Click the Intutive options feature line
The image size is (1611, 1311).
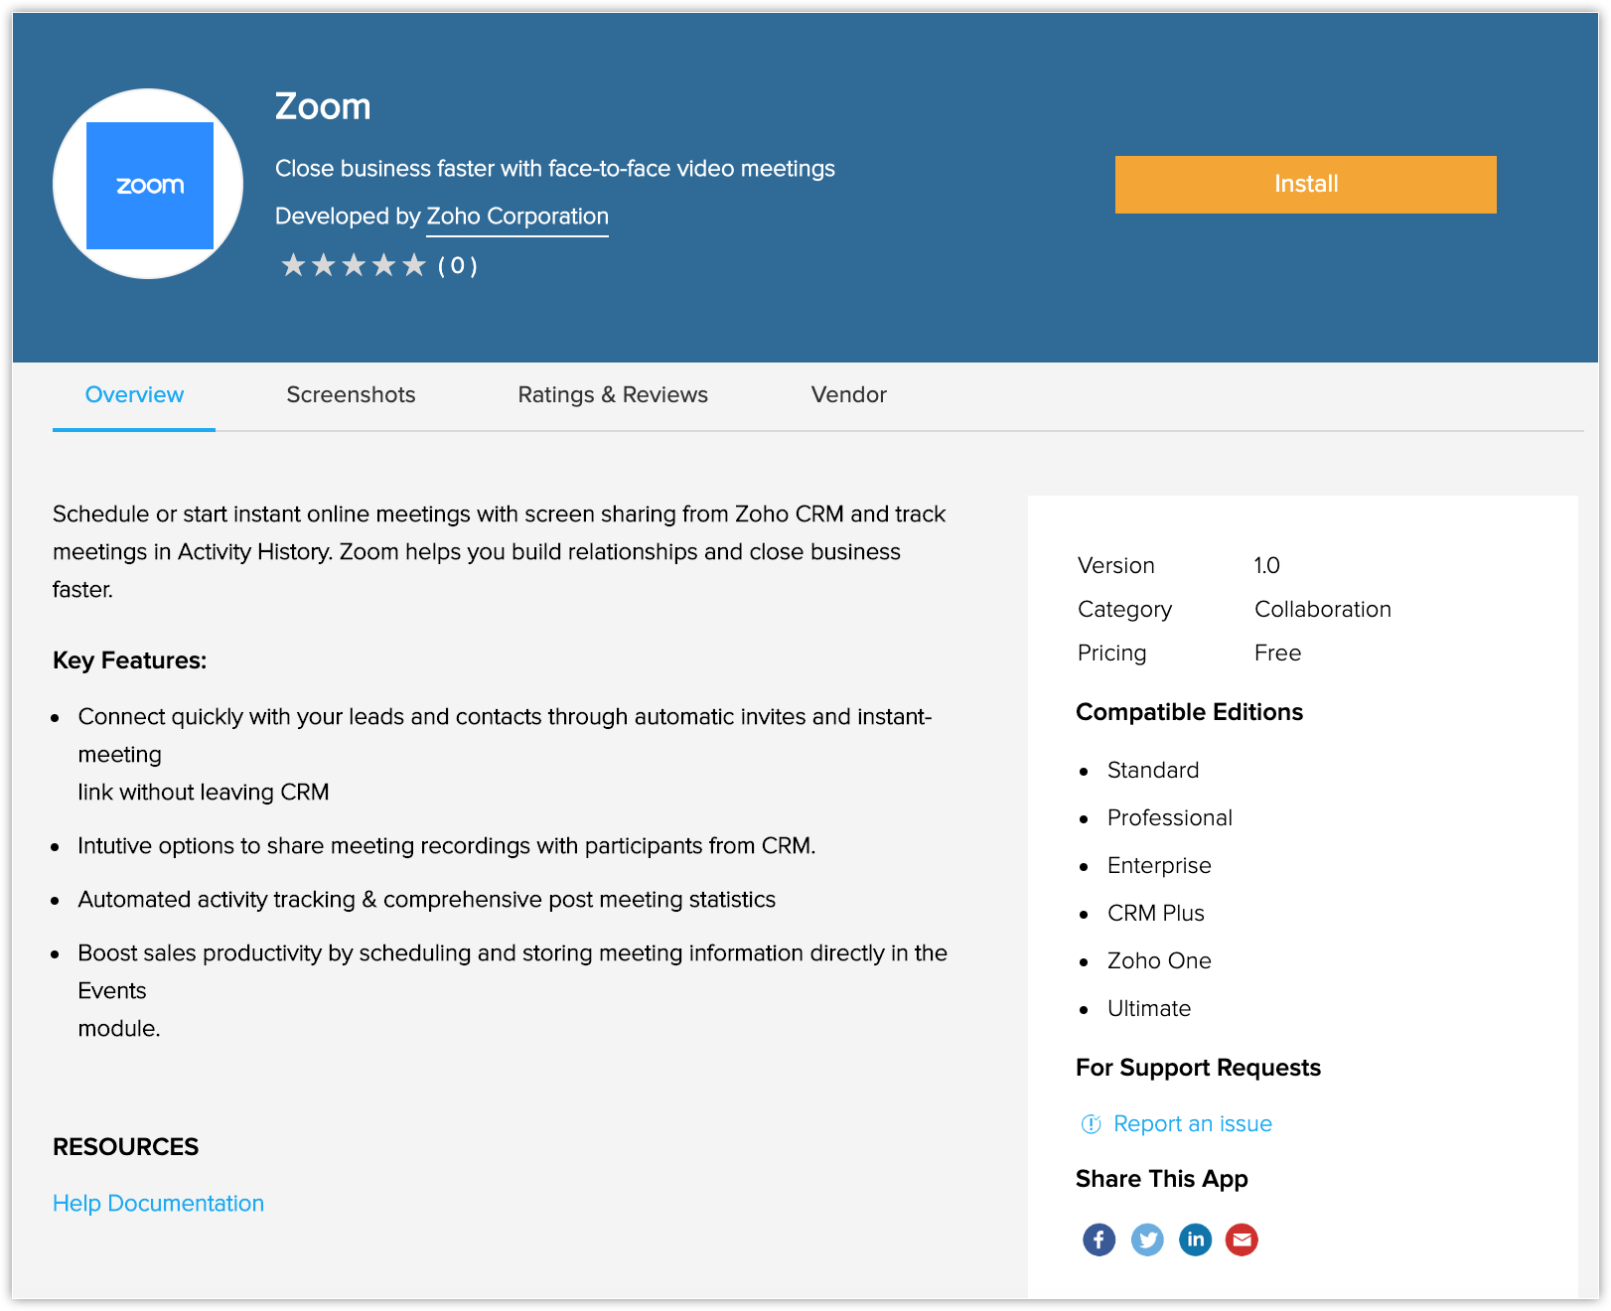pos(447,846)
